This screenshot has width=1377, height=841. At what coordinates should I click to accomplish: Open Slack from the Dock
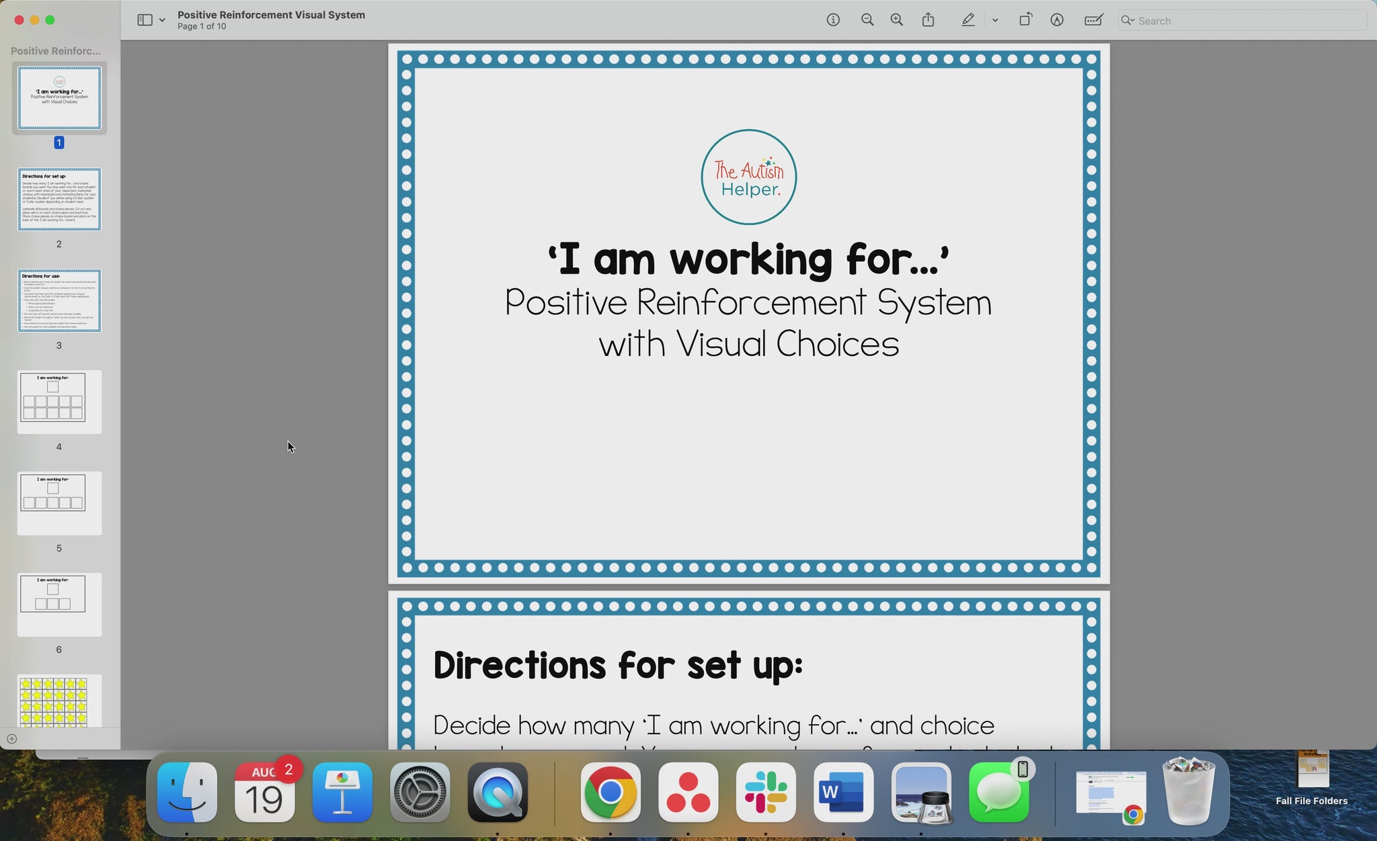pyautogui.click(x=766, y=793)
